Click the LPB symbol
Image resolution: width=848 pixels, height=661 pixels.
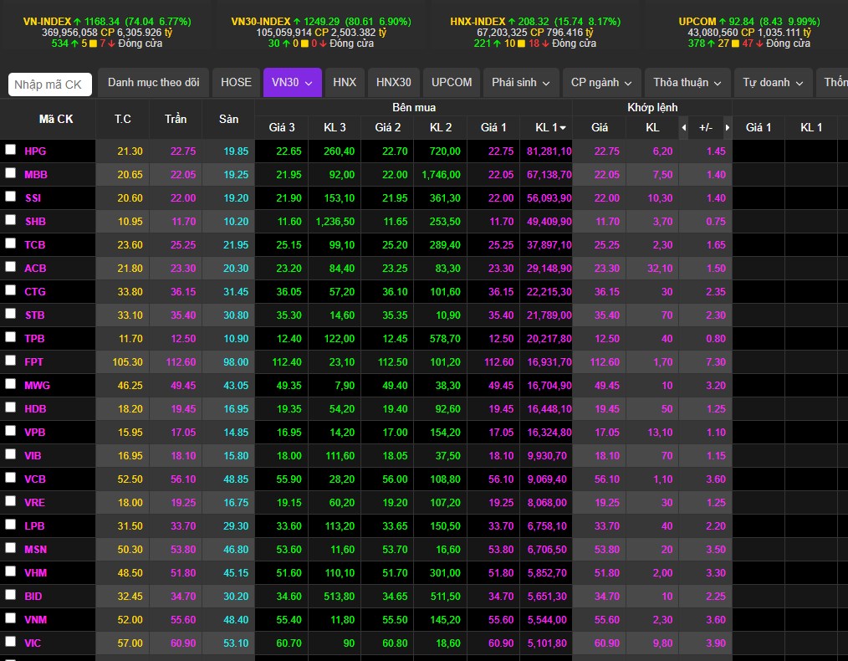pos(34,525)
